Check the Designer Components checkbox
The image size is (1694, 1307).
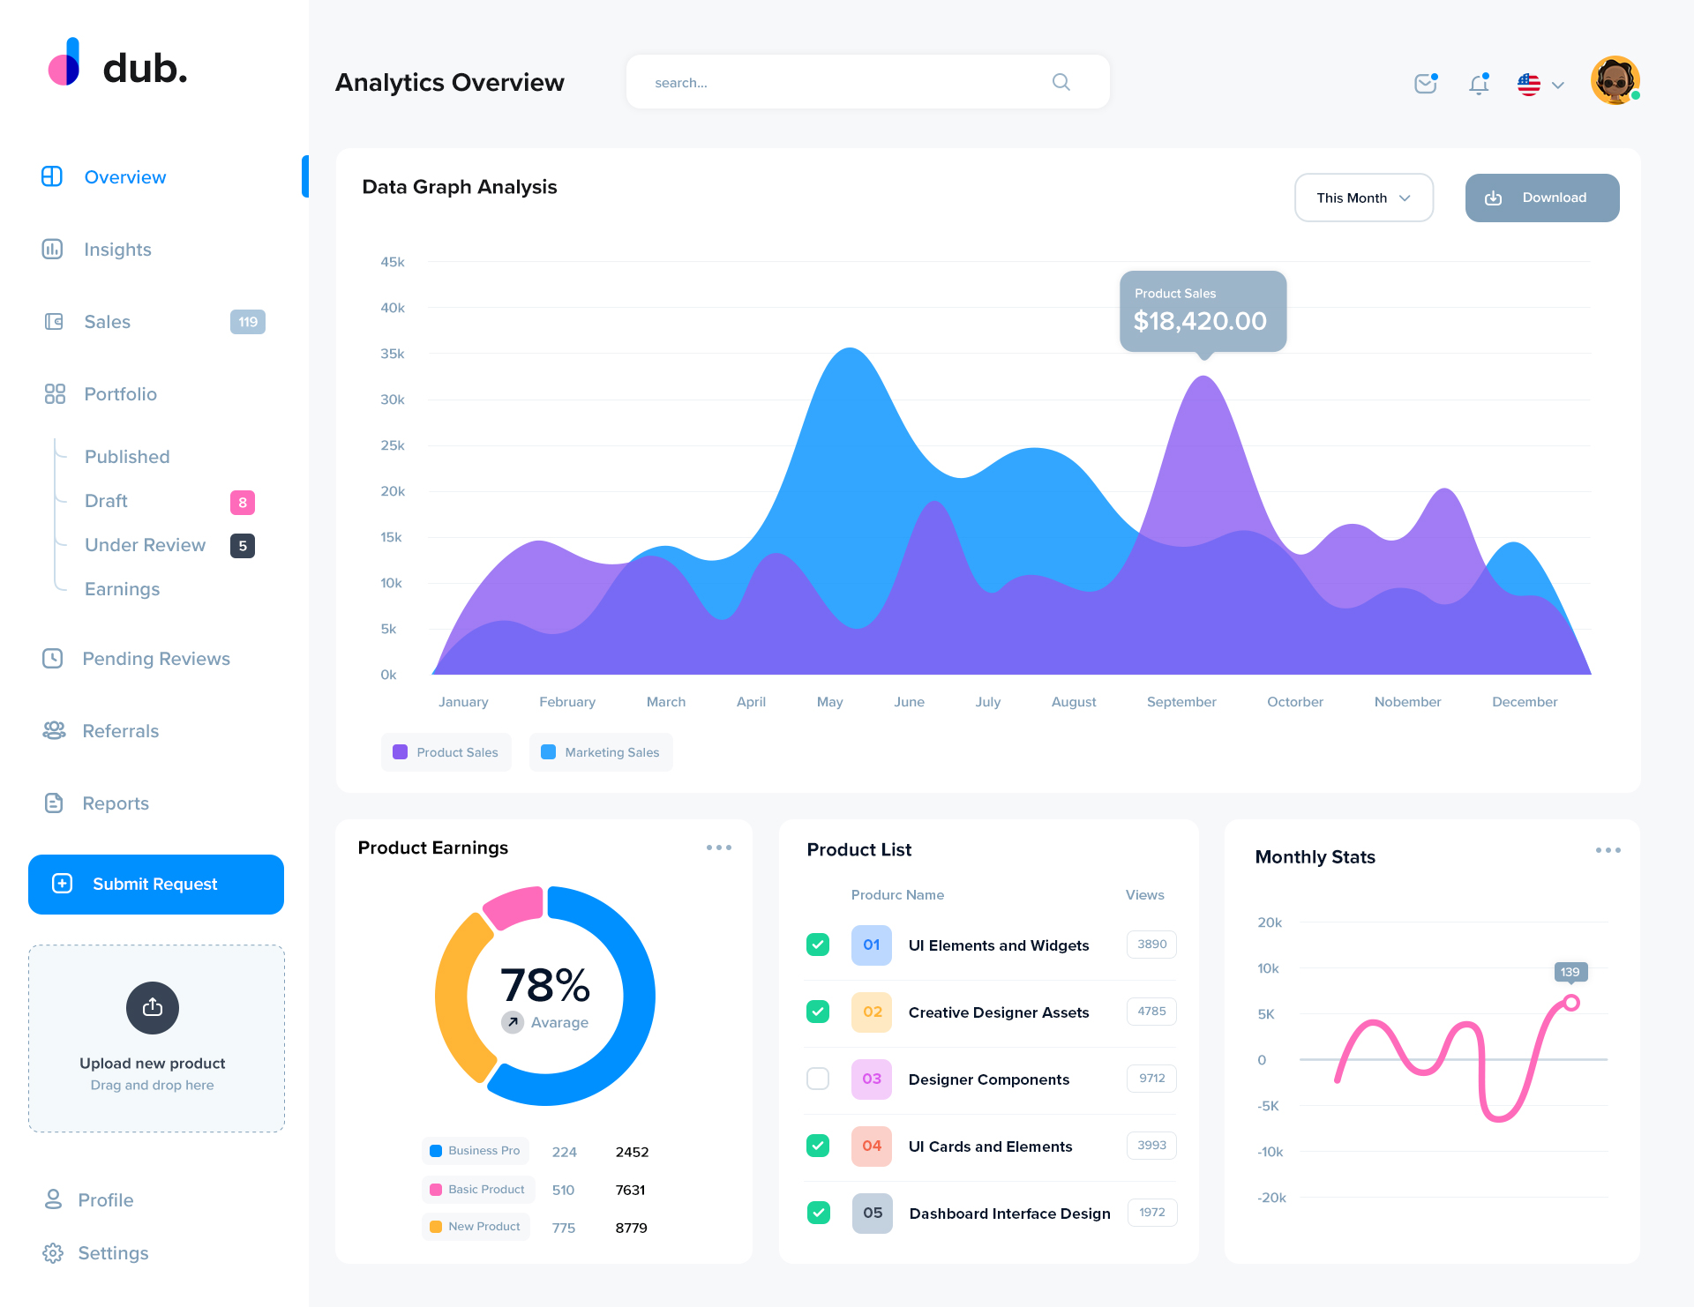pos(818,1079)
